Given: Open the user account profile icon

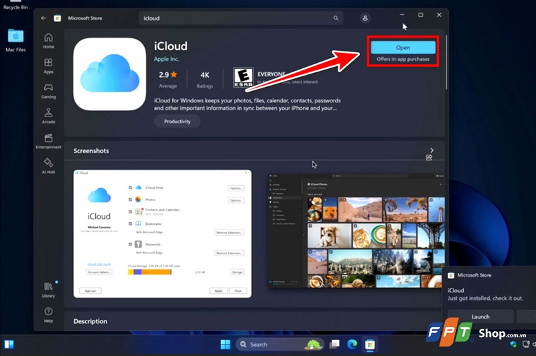Looking at the screenshot, I should 364,18.
